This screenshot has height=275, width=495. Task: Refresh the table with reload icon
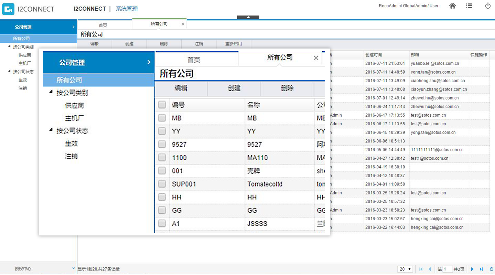(x=492, y=269)
